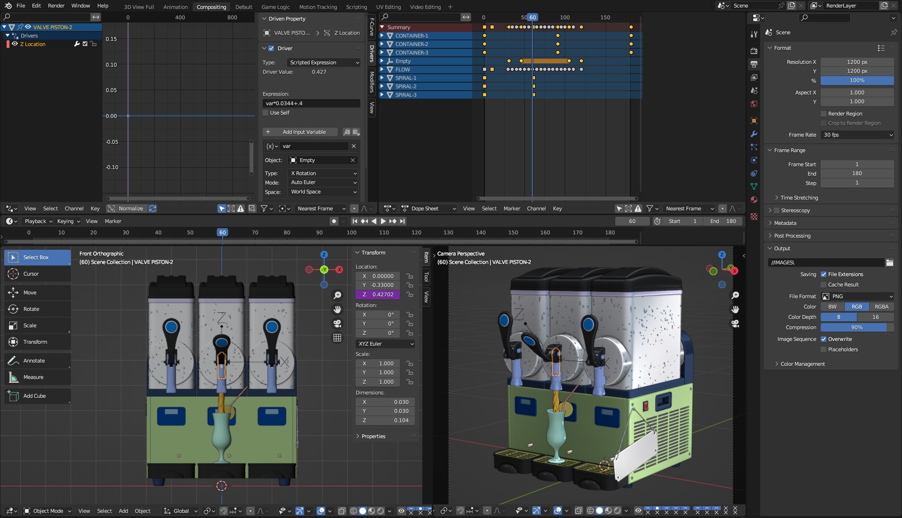Open the driver Type Scripted Expression dropdown

click(323, 62)
